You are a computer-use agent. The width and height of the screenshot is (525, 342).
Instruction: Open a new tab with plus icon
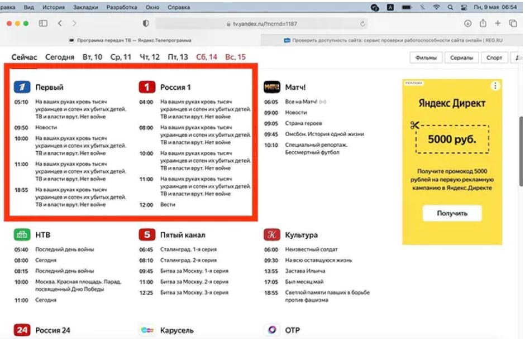point(498,23)
